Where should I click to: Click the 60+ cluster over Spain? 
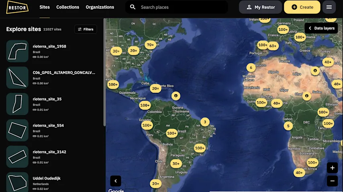273,46
